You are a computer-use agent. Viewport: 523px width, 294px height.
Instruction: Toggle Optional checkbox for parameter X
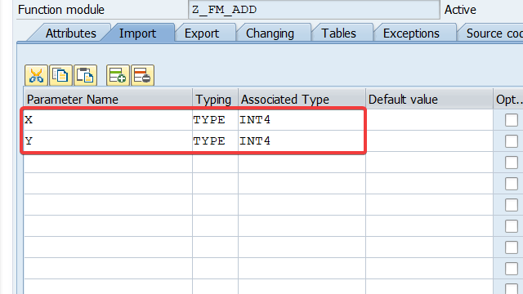[x=512, y=120]
